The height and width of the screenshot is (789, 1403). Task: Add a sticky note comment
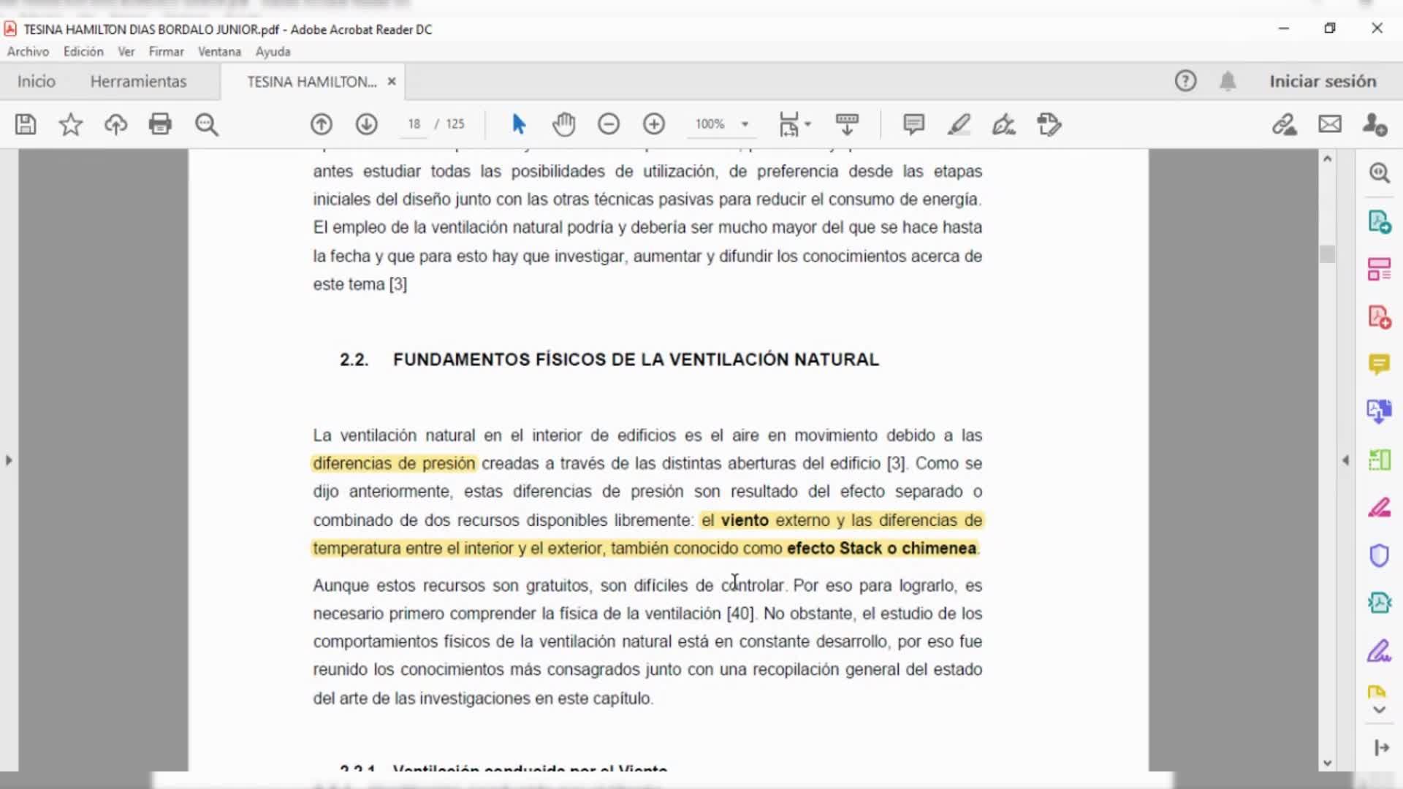[x=913, y=124]
